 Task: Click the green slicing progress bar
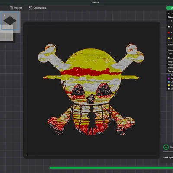coord(111,168)
